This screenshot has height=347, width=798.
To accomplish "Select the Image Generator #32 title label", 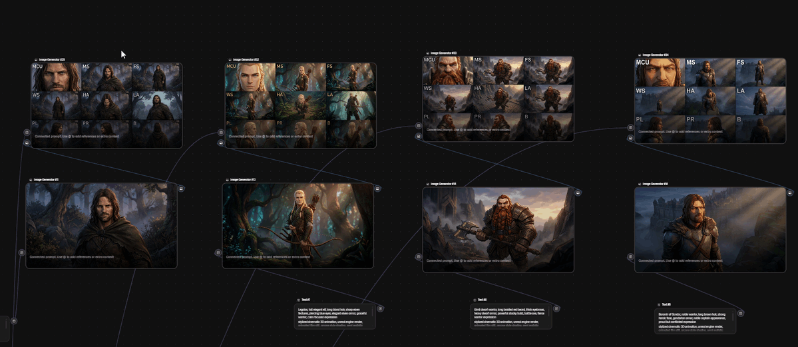I will click(x=246, y=60).
